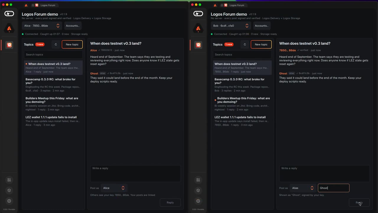Refresh topics in Bob's window
This screenshot has width=378, height=213.
tap(245, 44)
